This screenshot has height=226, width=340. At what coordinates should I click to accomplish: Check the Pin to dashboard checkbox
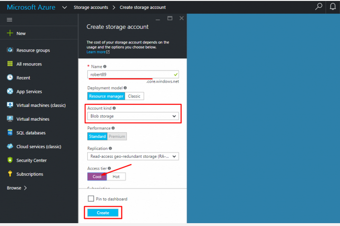pyautogui.click(x=91, y=199)
